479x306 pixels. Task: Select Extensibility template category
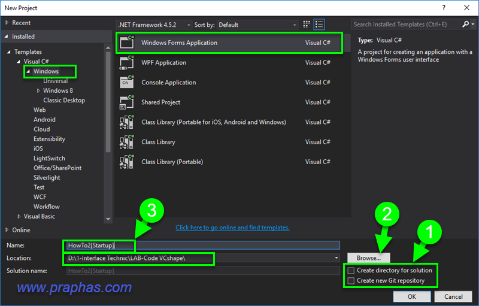[50, 139]
